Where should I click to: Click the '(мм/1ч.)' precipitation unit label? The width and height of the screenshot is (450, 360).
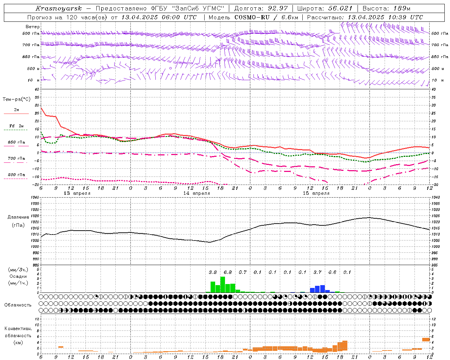(x=18, y=283)
